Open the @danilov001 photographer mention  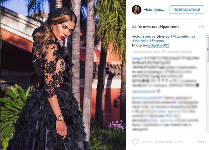point(158,45)
